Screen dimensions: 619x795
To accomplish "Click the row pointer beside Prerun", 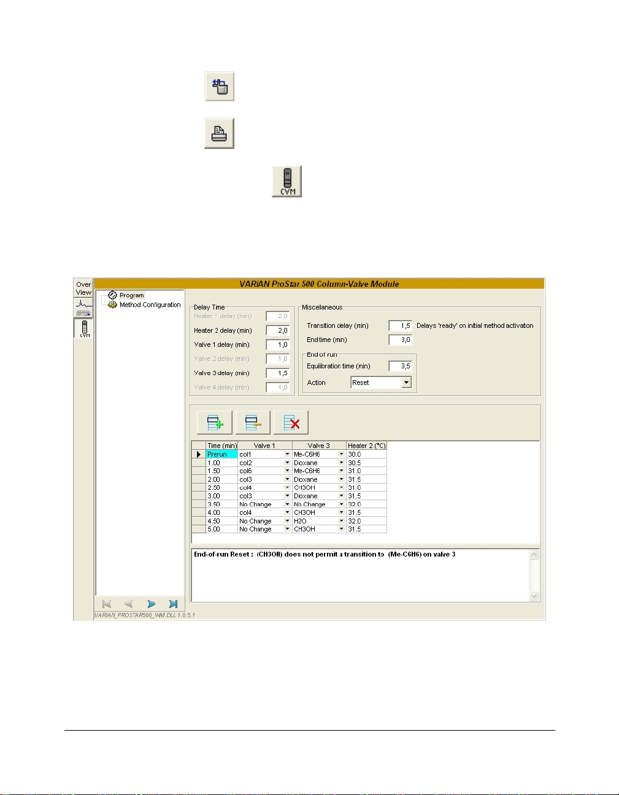I will (199, 454).
